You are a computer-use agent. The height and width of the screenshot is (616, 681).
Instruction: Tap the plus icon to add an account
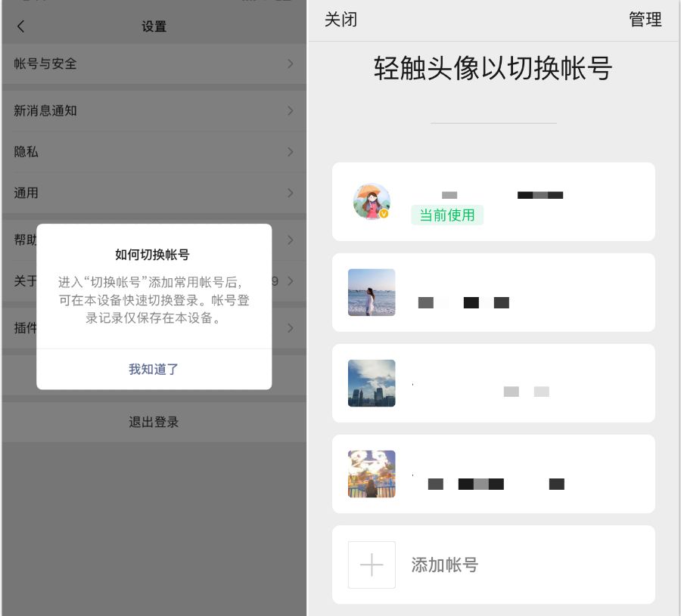point(372,565)
